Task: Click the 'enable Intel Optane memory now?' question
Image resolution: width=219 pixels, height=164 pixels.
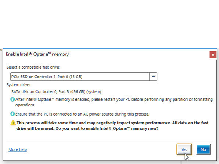Action: click(x=122, y=128)
